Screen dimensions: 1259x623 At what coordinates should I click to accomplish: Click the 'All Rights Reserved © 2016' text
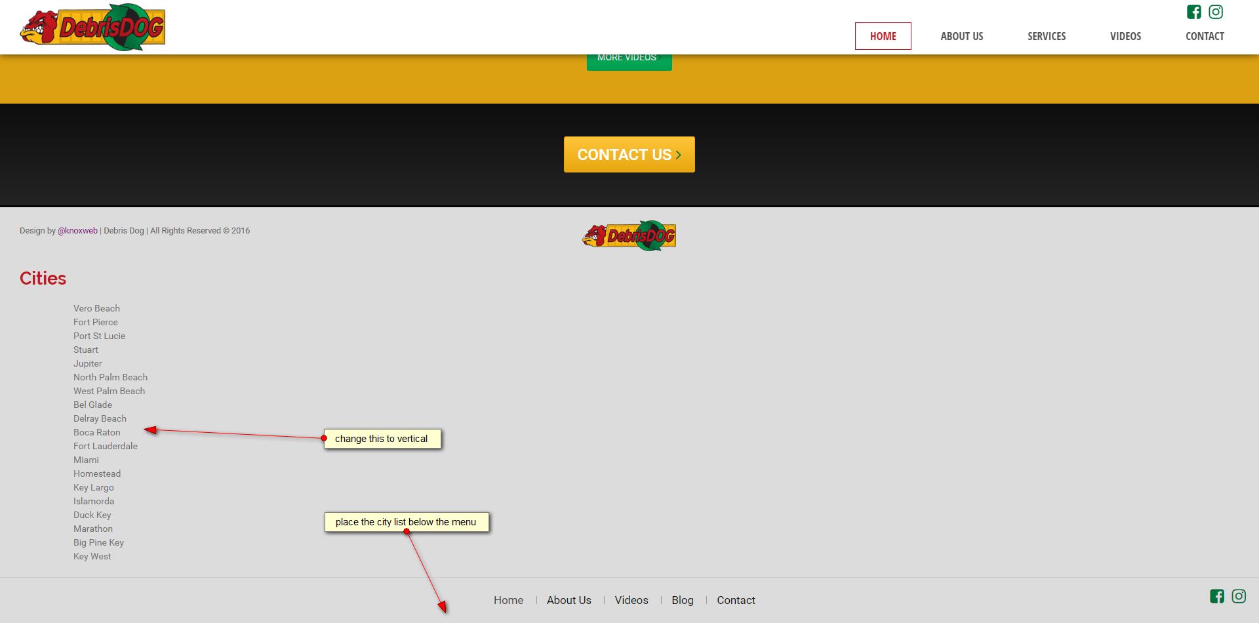[200, 231]
